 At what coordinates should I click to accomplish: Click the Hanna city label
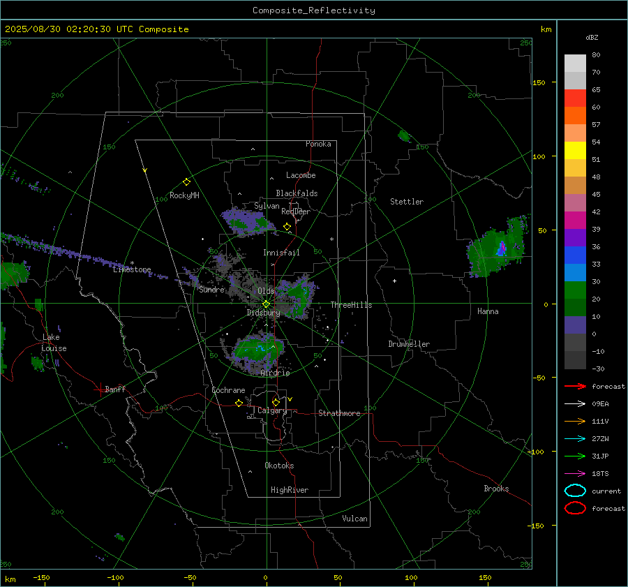pyautogui.click(x=488, y=311)
